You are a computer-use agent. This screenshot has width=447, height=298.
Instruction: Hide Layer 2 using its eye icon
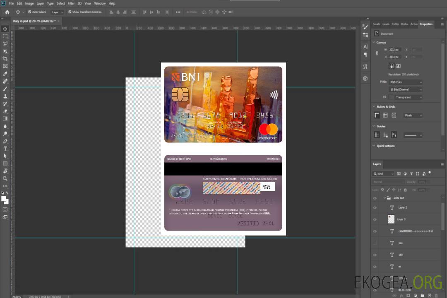(375, 208)
